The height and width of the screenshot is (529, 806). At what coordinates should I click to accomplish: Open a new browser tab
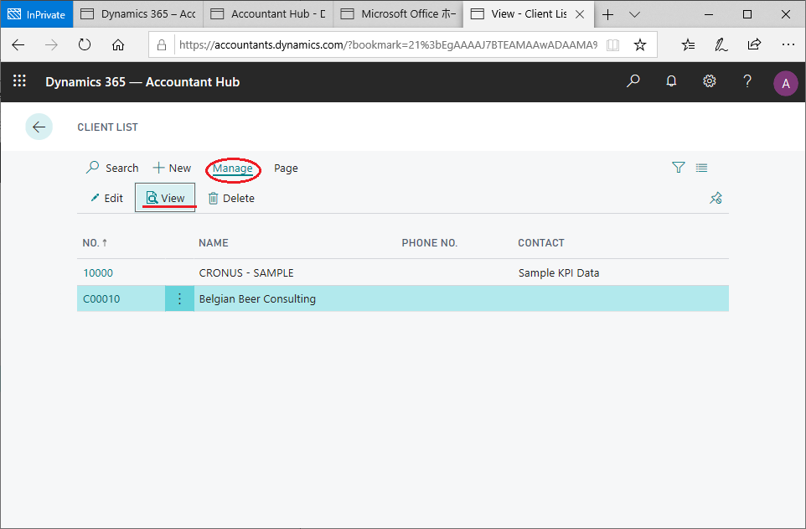(607, 14)
